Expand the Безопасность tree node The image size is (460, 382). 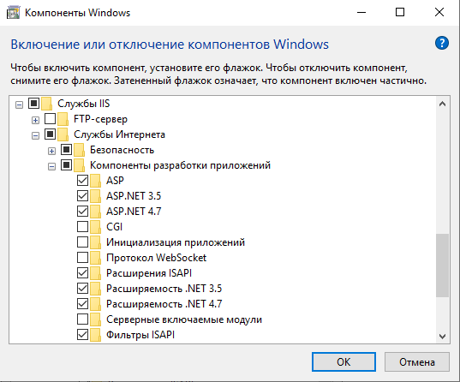coord(51,151)
